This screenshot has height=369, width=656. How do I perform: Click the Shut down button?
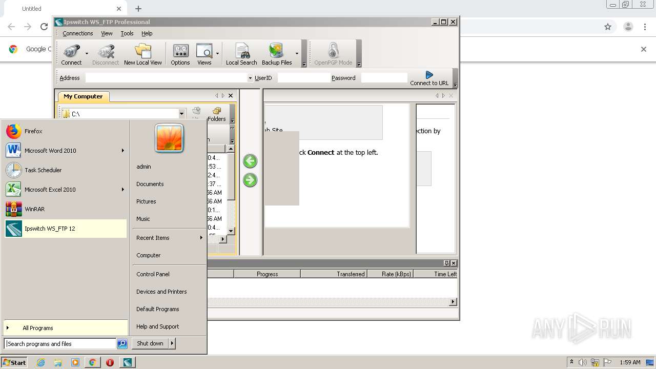pos(150,343)
